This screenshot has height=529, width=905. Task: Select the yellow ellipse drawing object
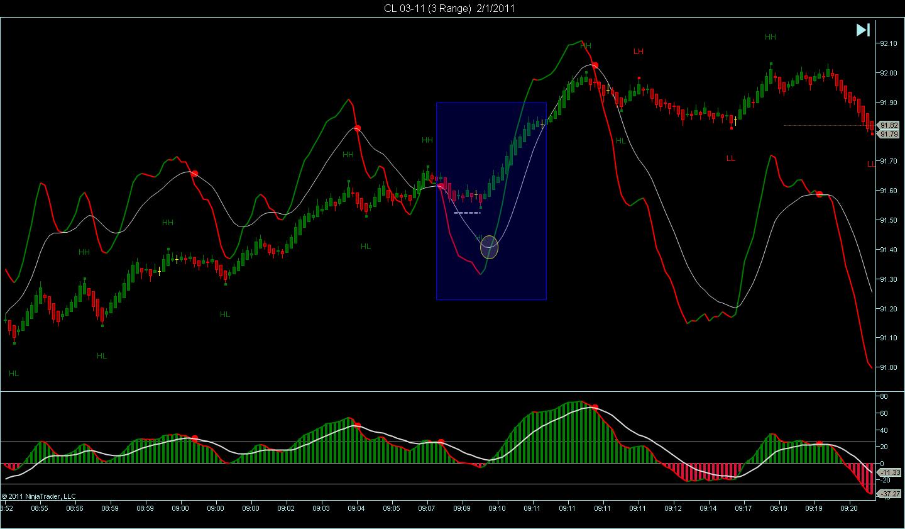pyautogui.click(x=489, y=247)
